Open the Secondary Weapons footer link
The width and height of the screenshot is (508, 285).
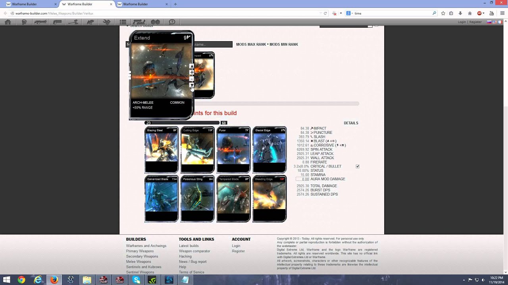[142, 256]
